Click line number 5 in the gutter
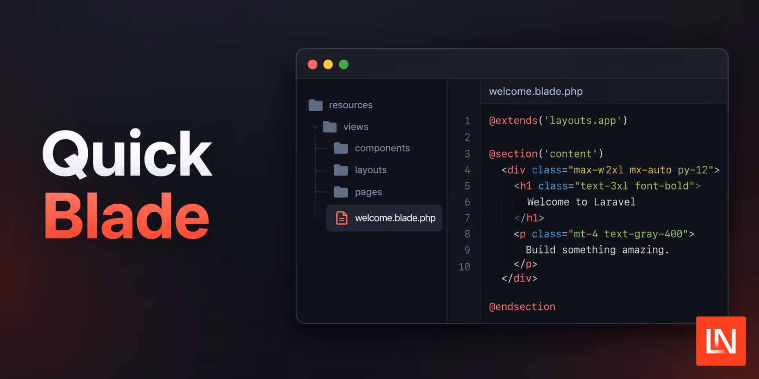Viewport: 759px width, 379px height. (467, 186)
